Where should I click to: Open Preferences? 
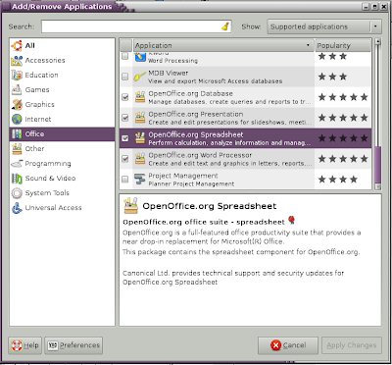pos(73,345)
